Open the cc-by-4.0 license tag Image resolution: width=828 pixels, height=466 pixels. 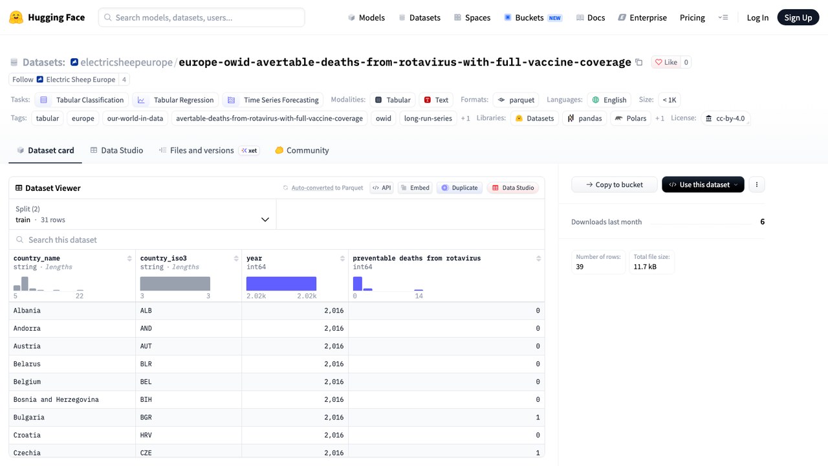(726, 118)
